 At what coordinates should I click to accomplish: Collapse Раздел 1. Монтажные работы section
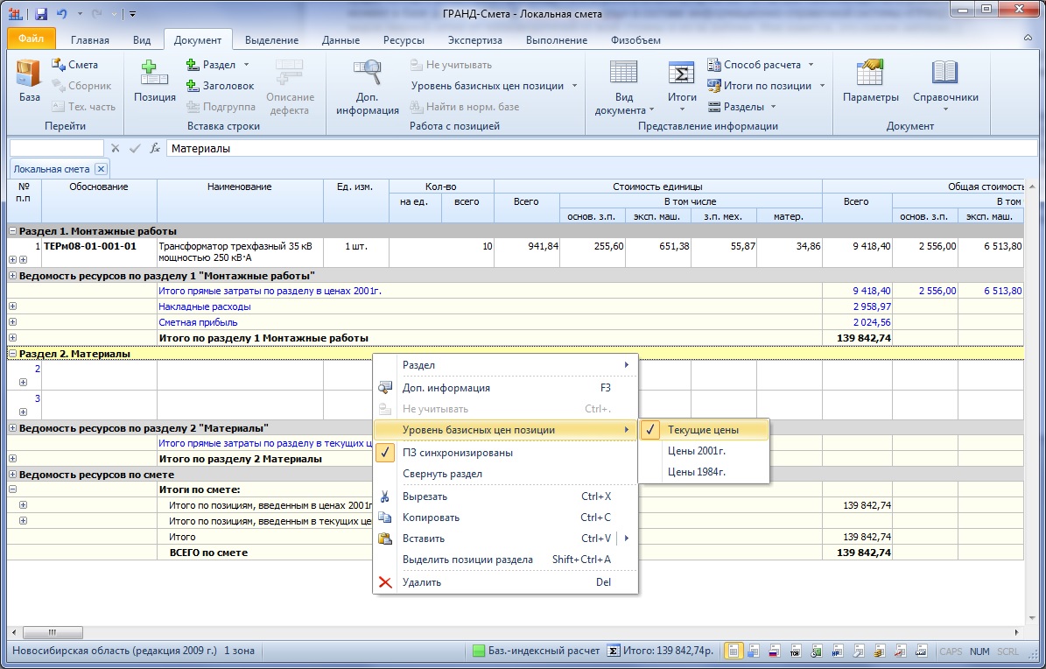tap(12, 231)
